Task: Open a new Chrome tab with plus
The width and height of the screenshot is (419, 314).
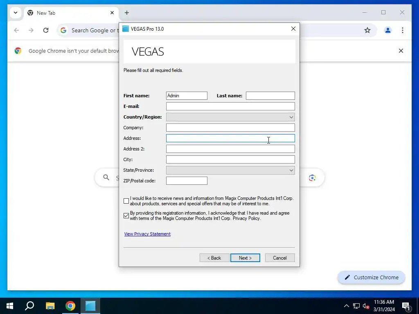Action: point(127,13)
